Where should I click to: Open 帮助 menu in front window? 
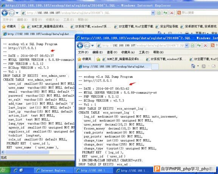click(158, 52)
